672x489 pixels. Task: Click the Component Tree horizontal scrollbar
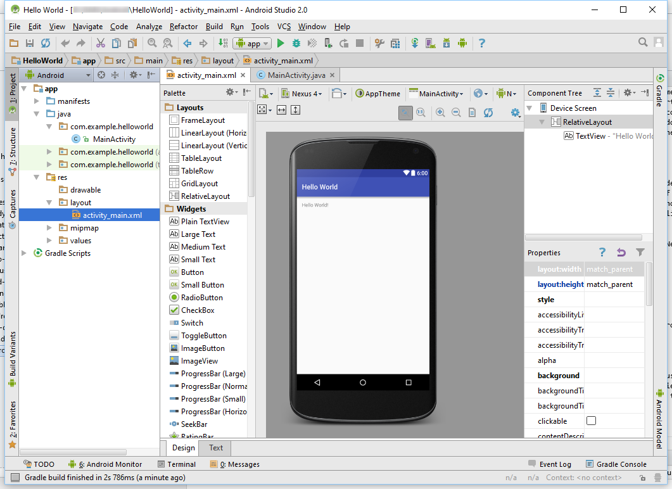[583, 238]
